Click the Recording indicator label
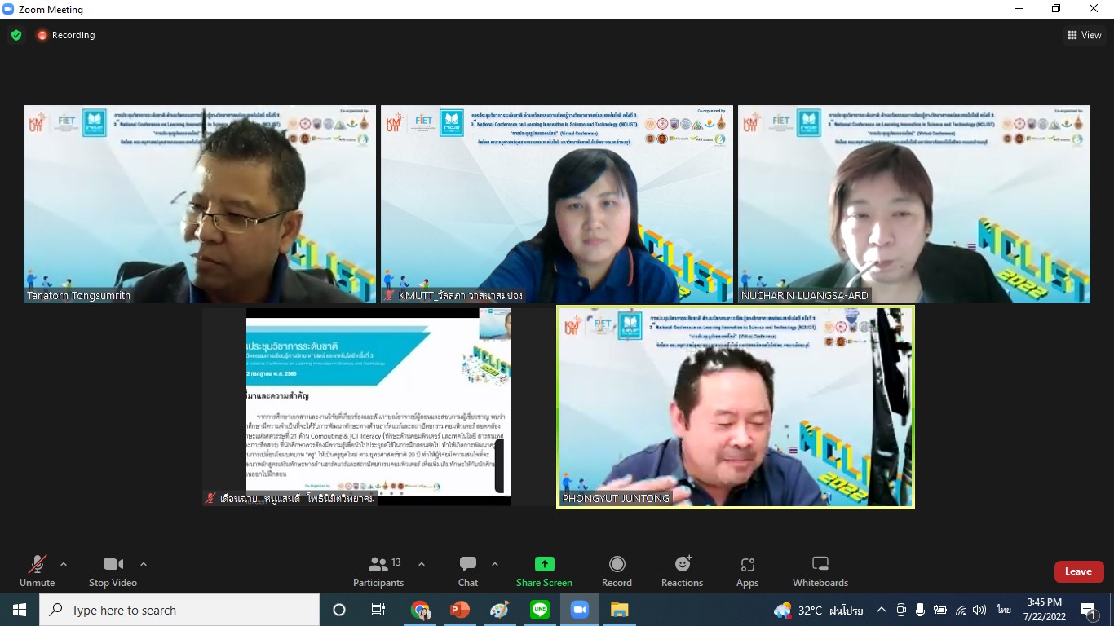Viewport: 1114px width, 626px height. tap(73, 35)
